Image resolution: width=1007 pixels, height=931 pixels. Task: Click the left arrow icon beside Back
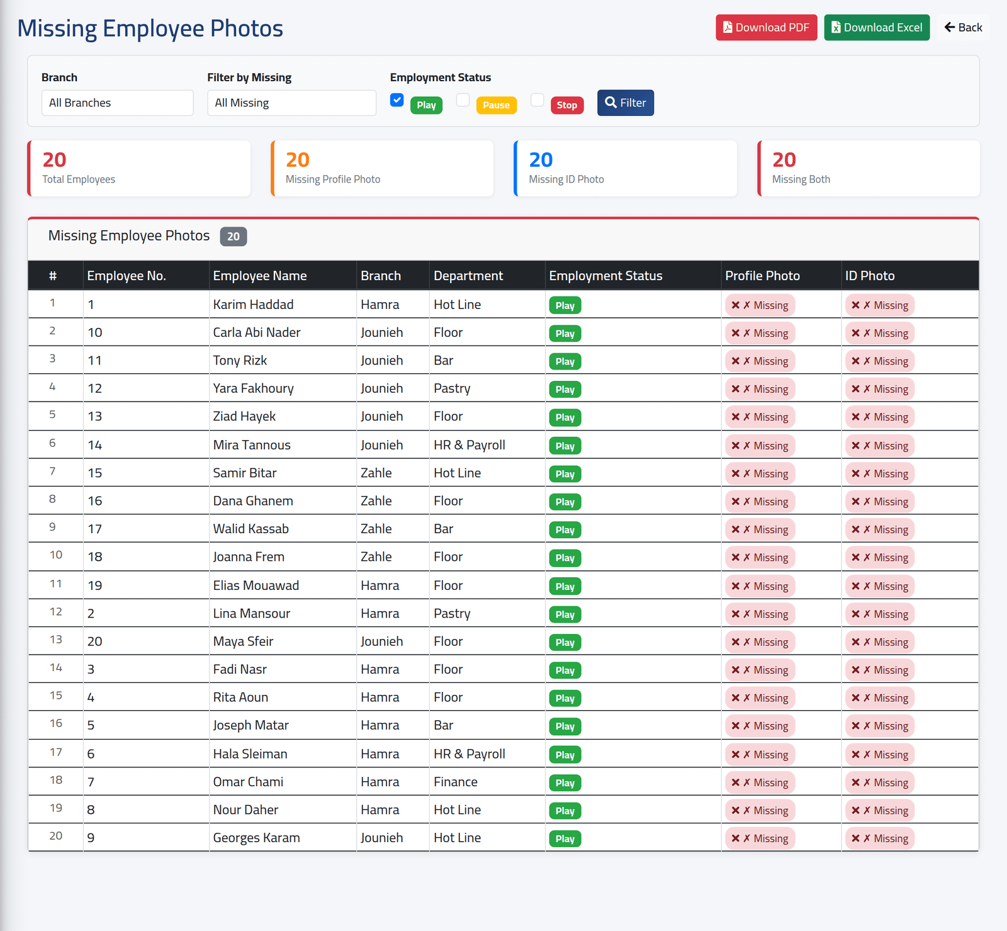(950, 27)
